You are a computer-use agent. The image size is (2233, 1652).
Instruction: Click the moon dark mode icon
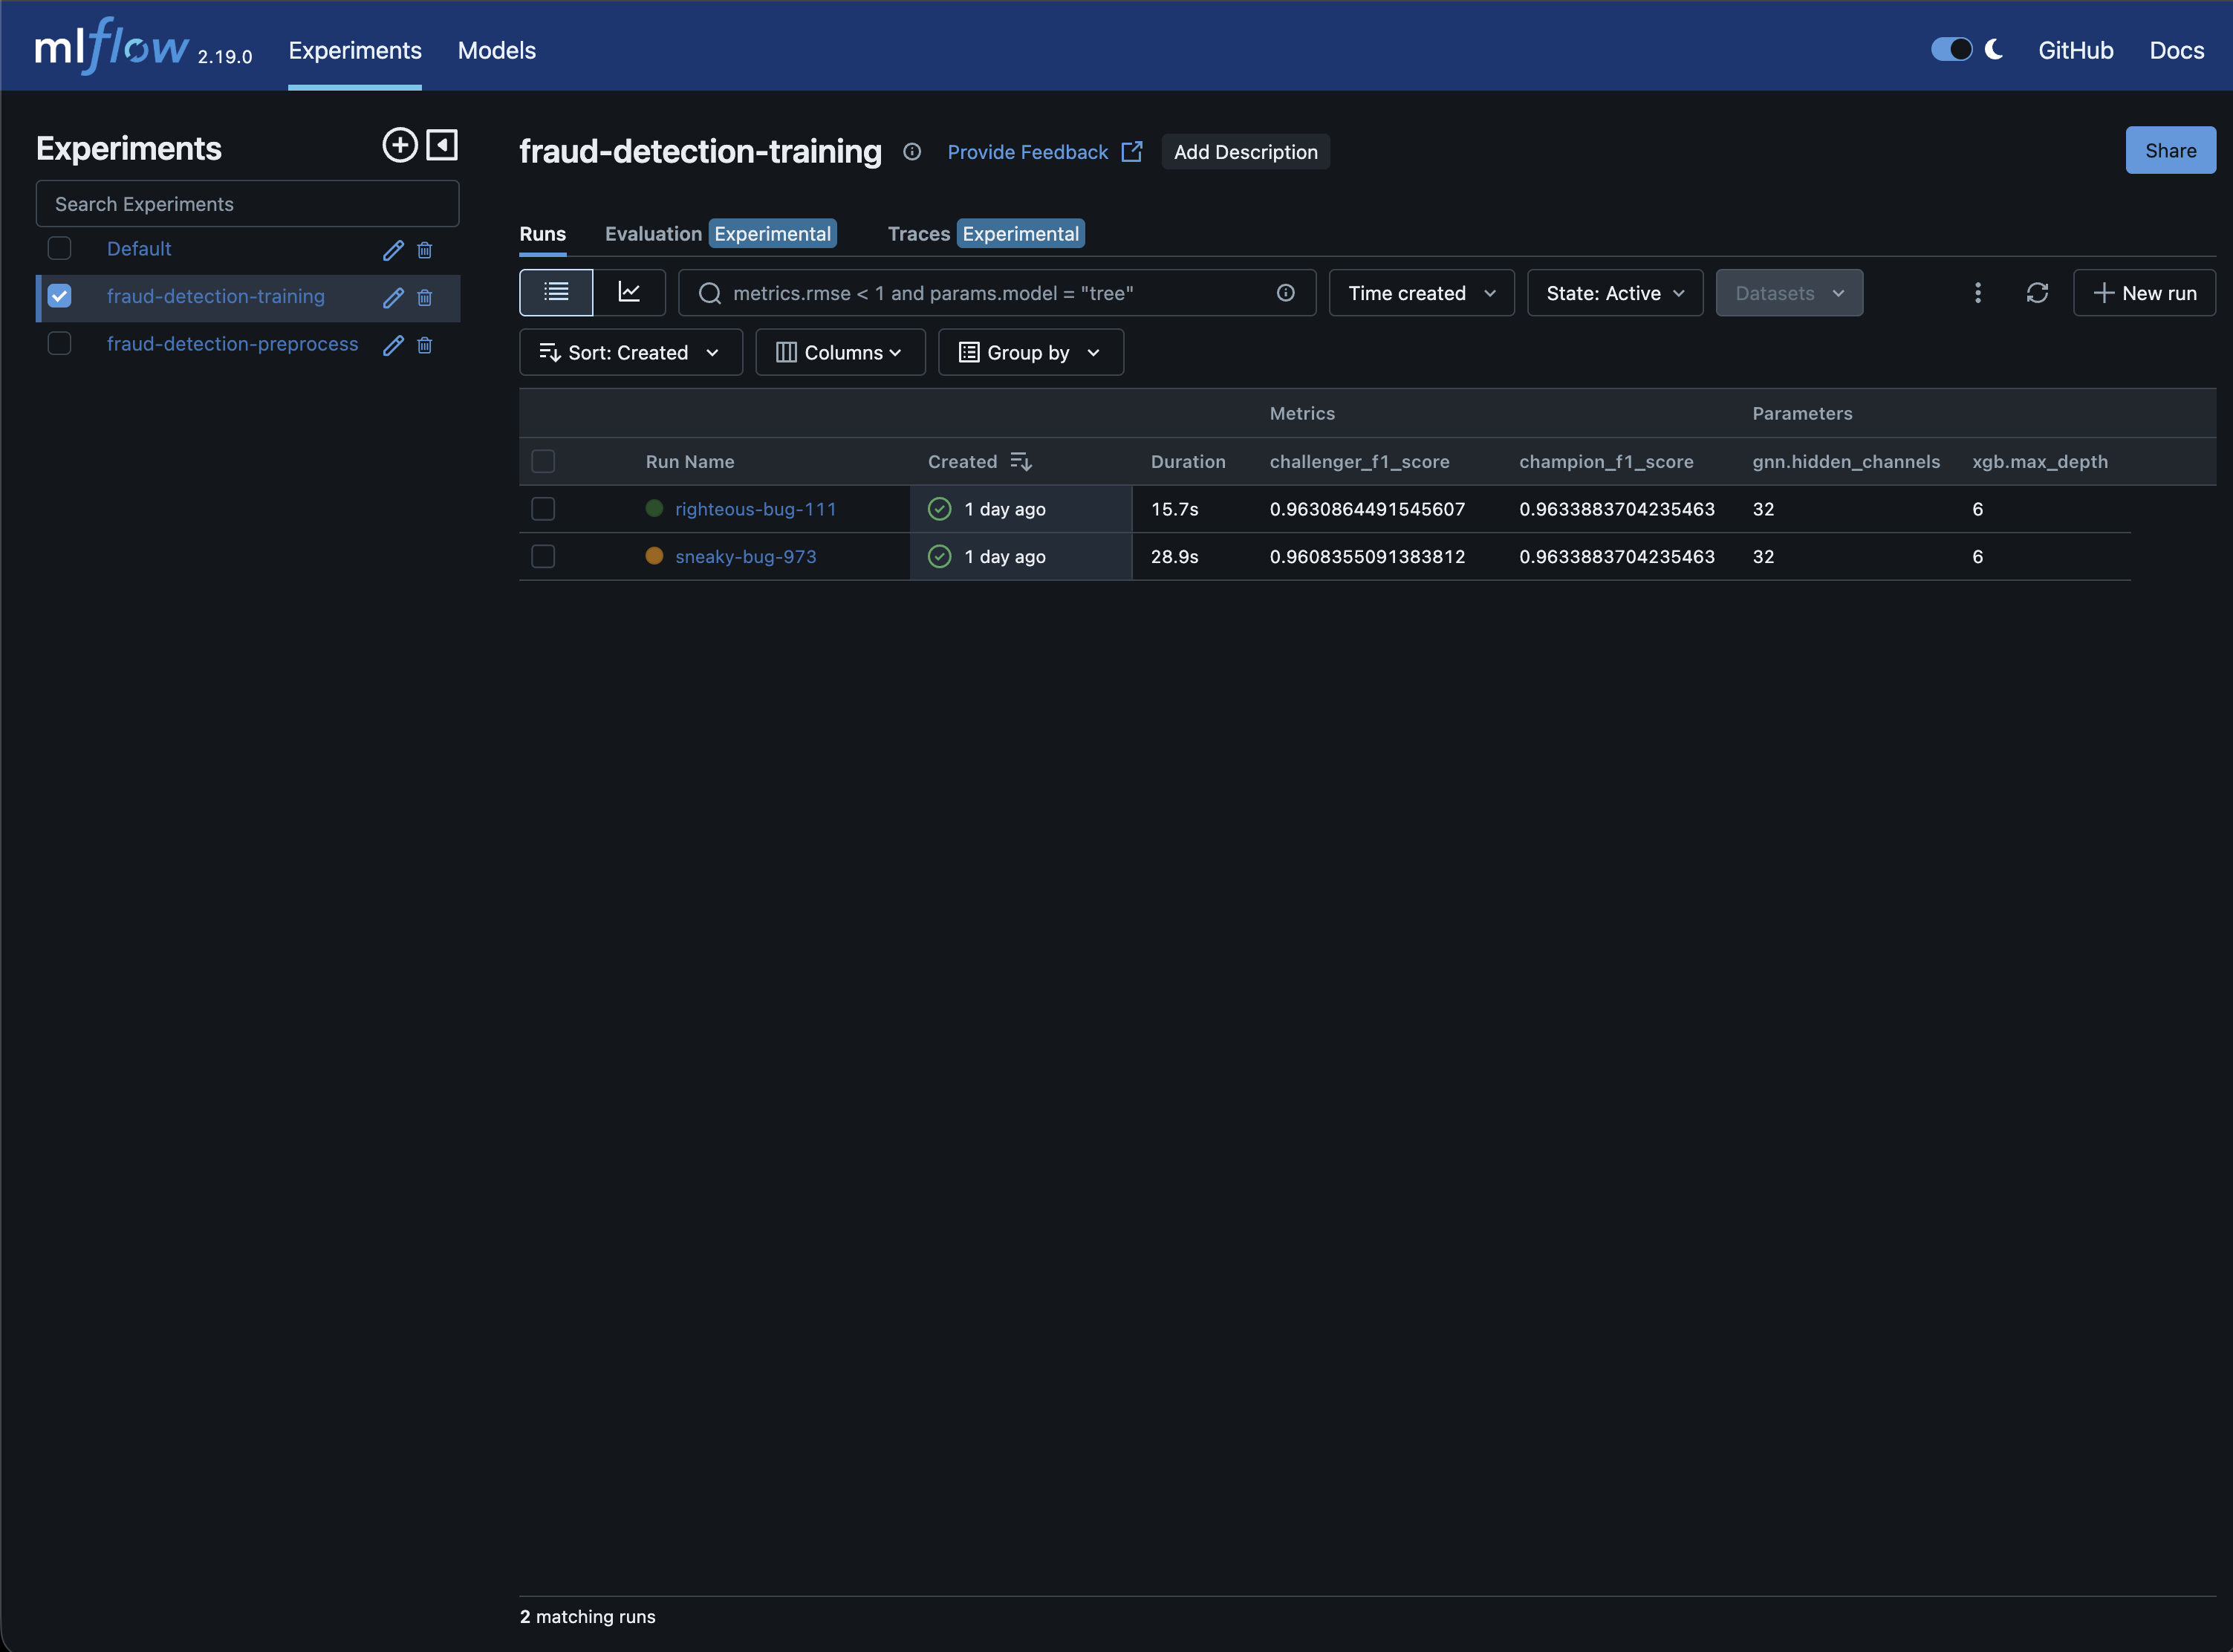[1994, 49]
